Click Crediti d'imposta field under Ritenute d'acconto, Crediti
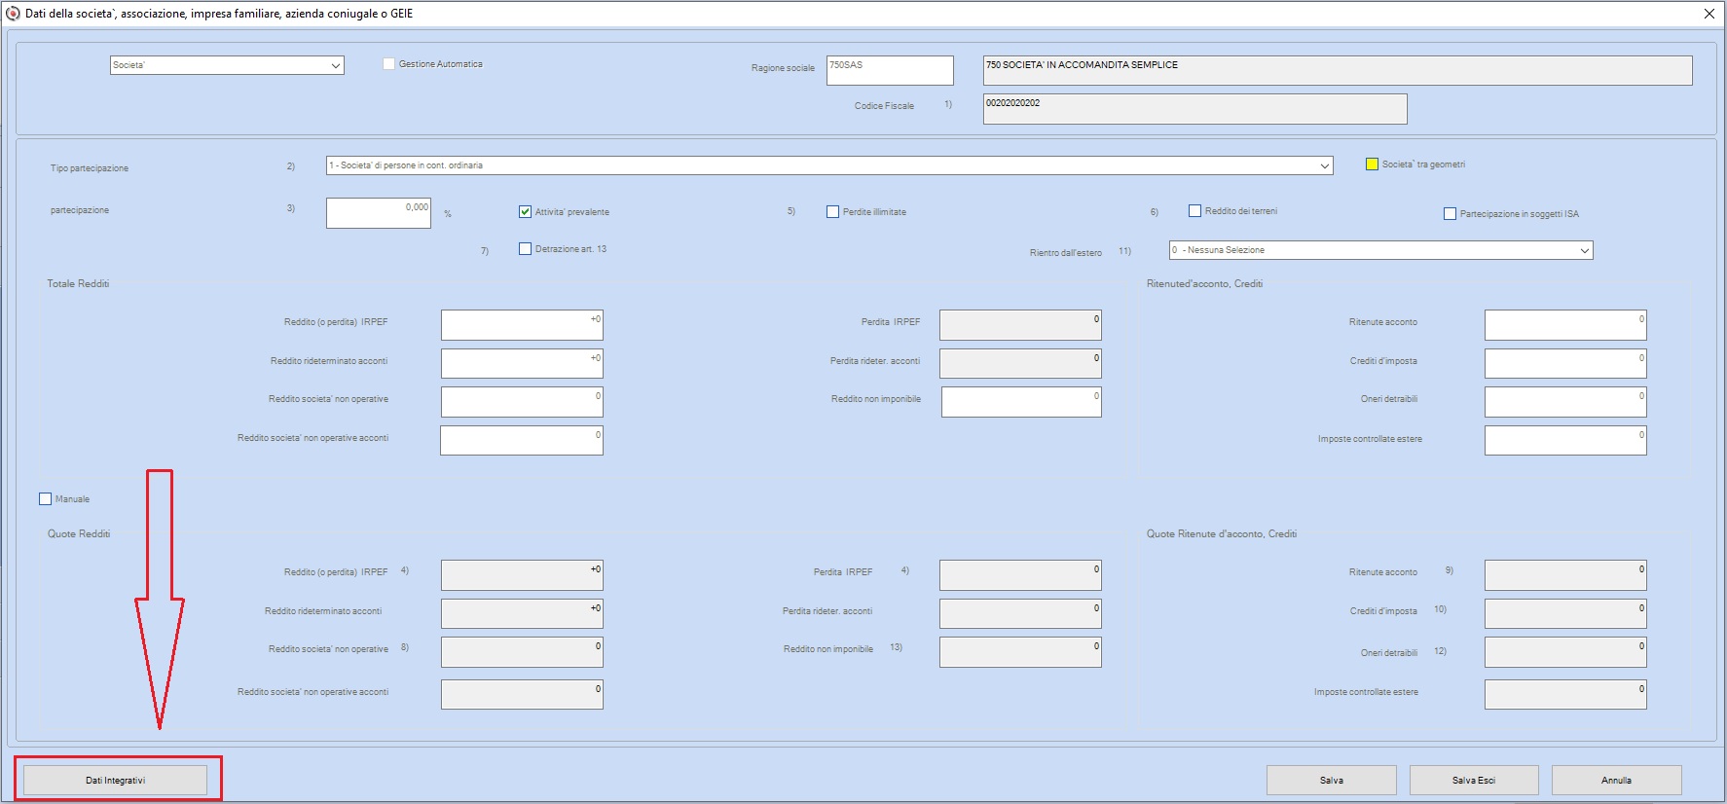Viewport: 1727px width, 804px height. 1565,364
